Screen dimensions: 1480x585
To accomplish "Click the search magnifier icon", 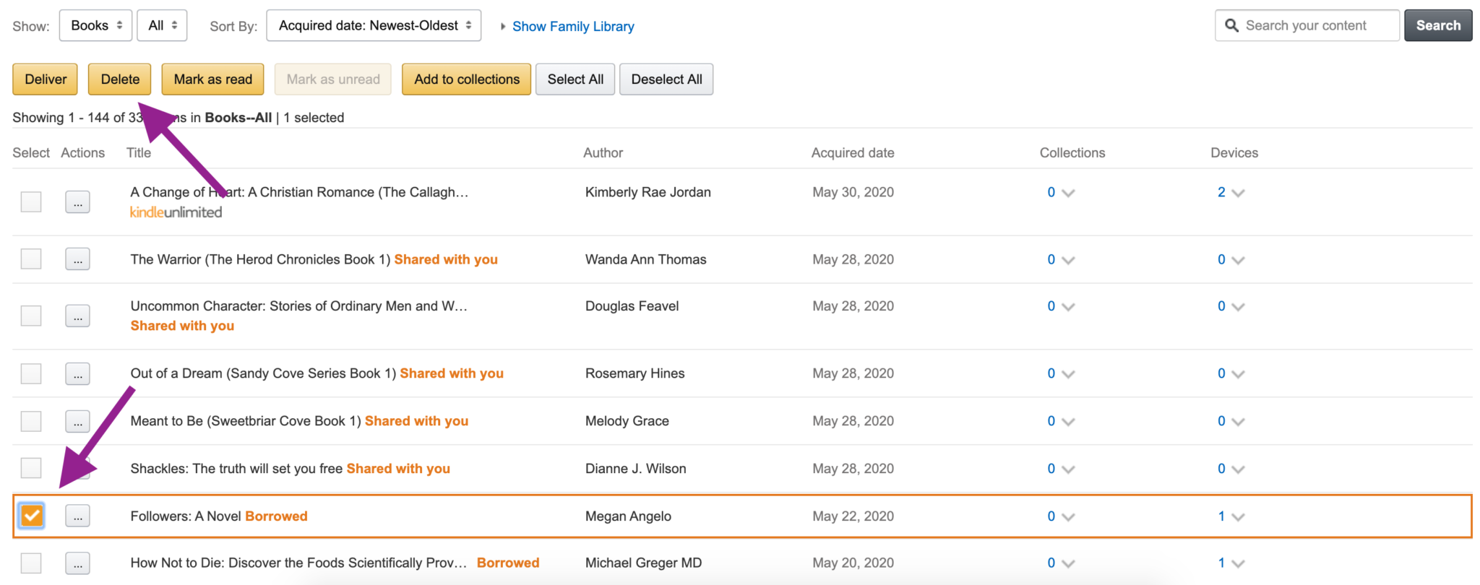I will point(1231,26).
